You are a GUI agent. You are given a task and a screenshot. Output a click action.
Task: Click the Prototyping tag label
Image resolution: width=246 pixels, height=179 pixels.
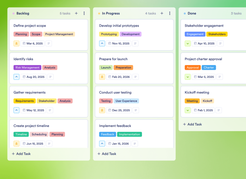click(109, 34)
